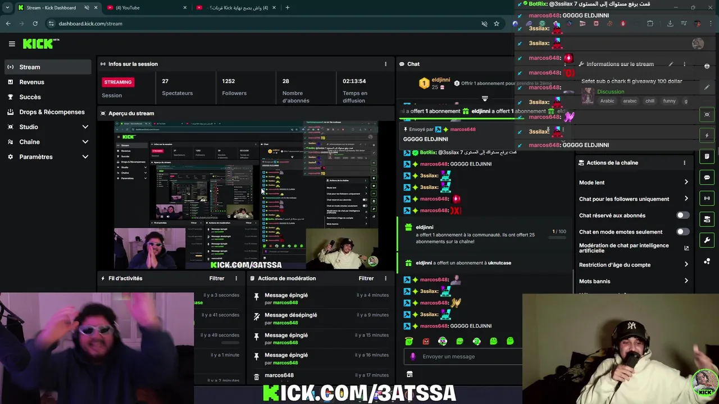This screenshot has width=719, height=404.
Task: Open options menu of Infos sur la session
Action: (385, 64)
